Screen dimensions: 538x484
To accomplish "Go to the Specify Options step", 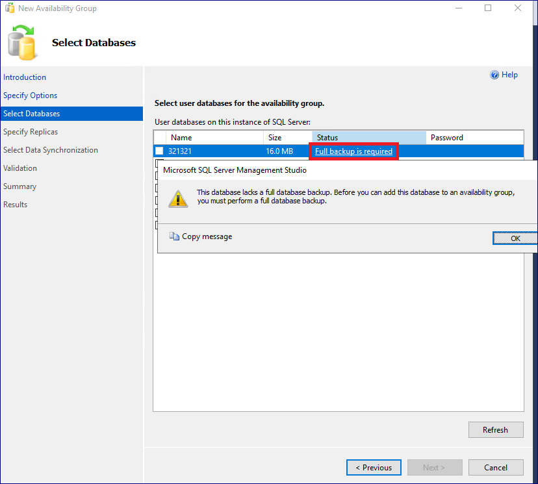I will click(x=30, y=96).
